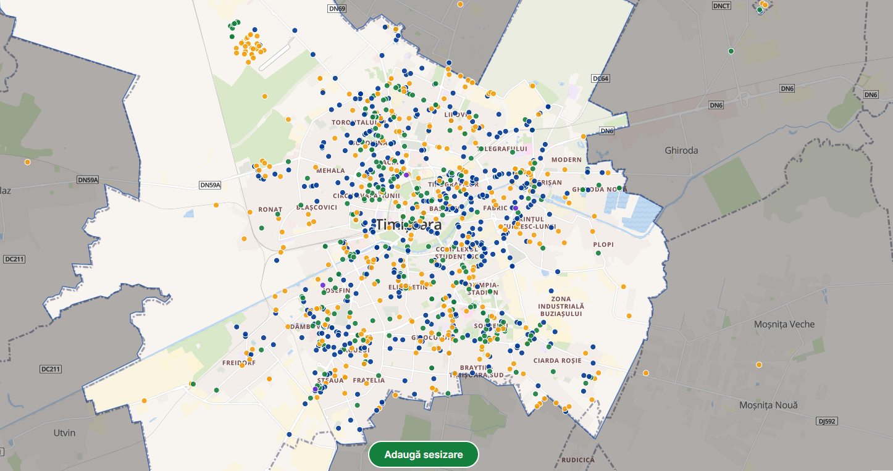
Task: Click the Utvin locality label
Action: (64, 433)
